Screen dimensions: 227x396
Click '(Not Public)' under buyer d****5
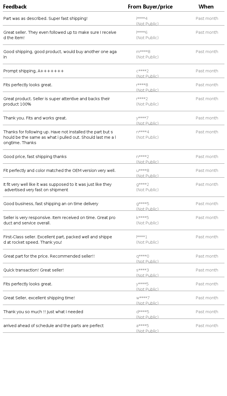(x=147, y=317)
